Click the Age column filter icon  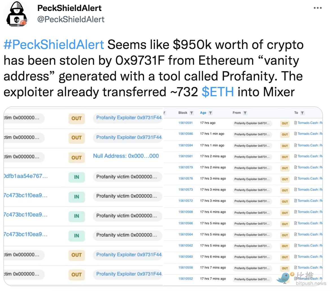tap(211, 113)
